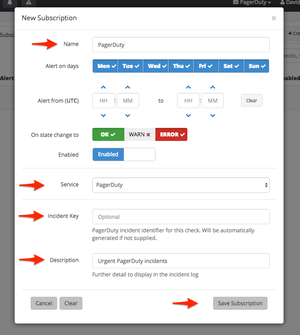
Task: Toggle Monday alert day
Action: 105,66
